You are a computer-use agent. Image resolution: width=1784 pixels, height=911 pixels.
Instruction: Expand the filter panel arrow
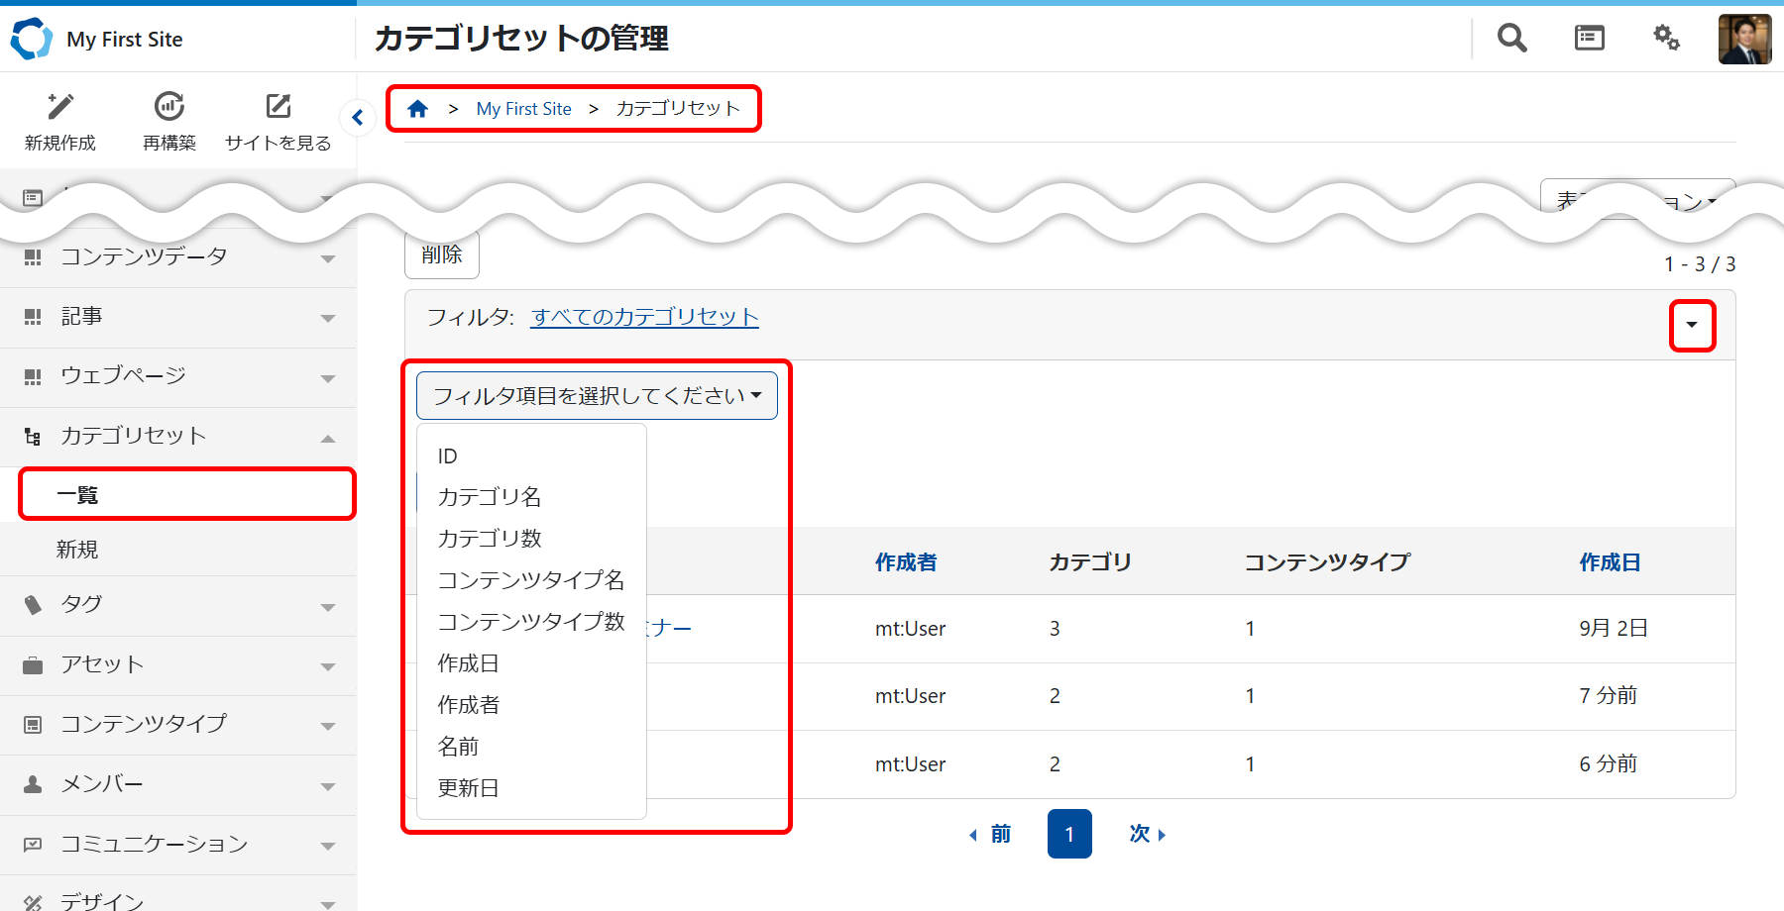point(1692,325)
